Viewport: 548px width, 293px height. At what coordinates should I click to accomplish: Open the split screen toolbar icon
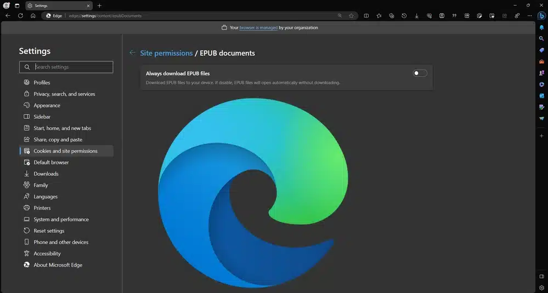point(366,16)
